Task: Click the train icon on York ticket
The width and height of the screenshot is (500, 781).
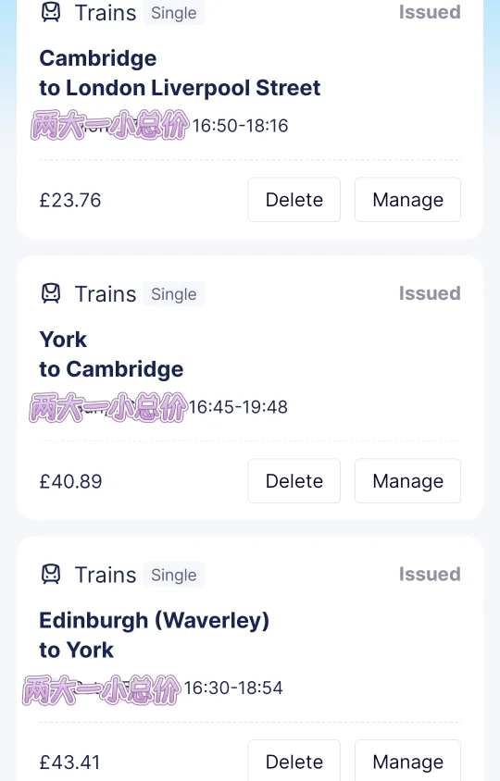Action: click(x=50, y=293)
